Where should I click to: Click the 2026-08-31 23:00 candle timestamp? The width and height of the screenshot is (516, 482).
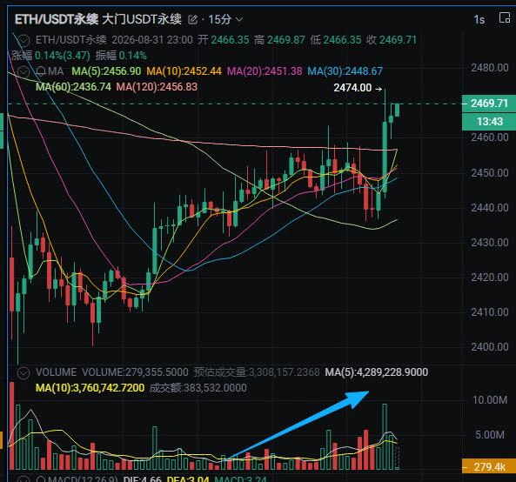(152, 40)
